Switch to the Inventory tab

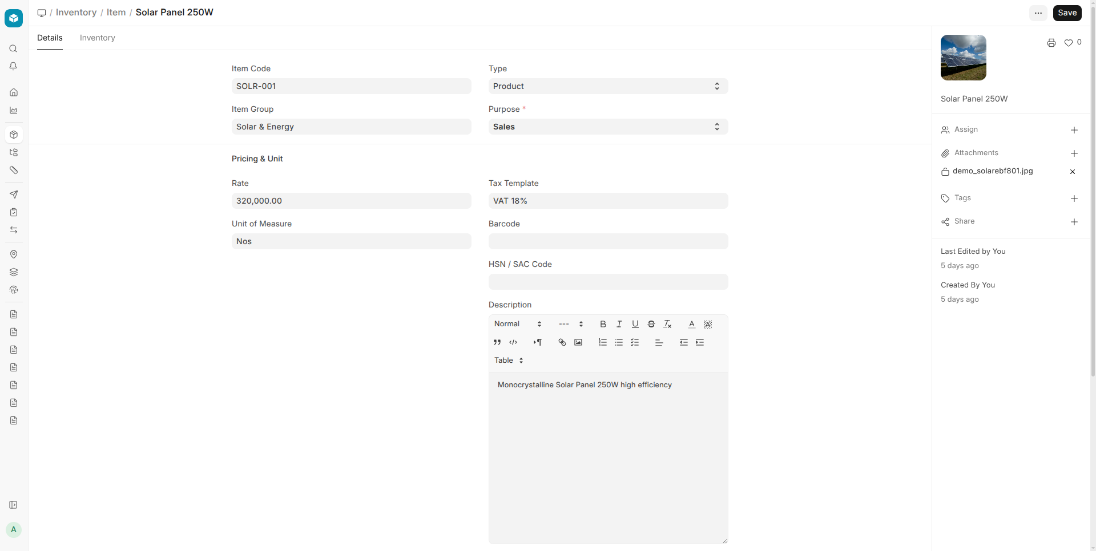(x=98, y=38)
